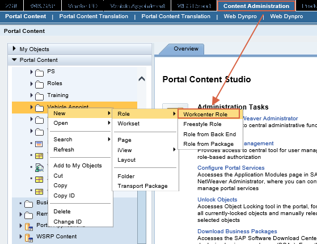Image resolution: width=317 pixels, height=244 pixels.
Task: Open second Portal Content Translation link
Action: coord(176,16)
